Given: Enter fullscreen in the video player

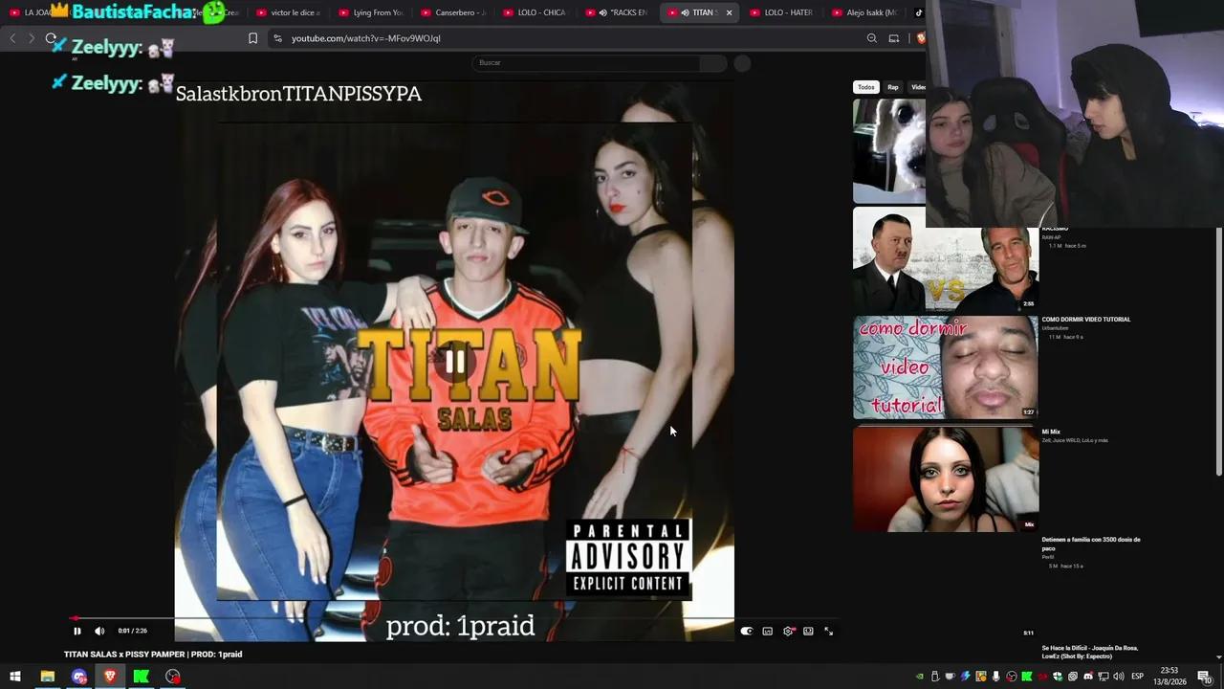Looking at the screenshot, I should (828, 632).
